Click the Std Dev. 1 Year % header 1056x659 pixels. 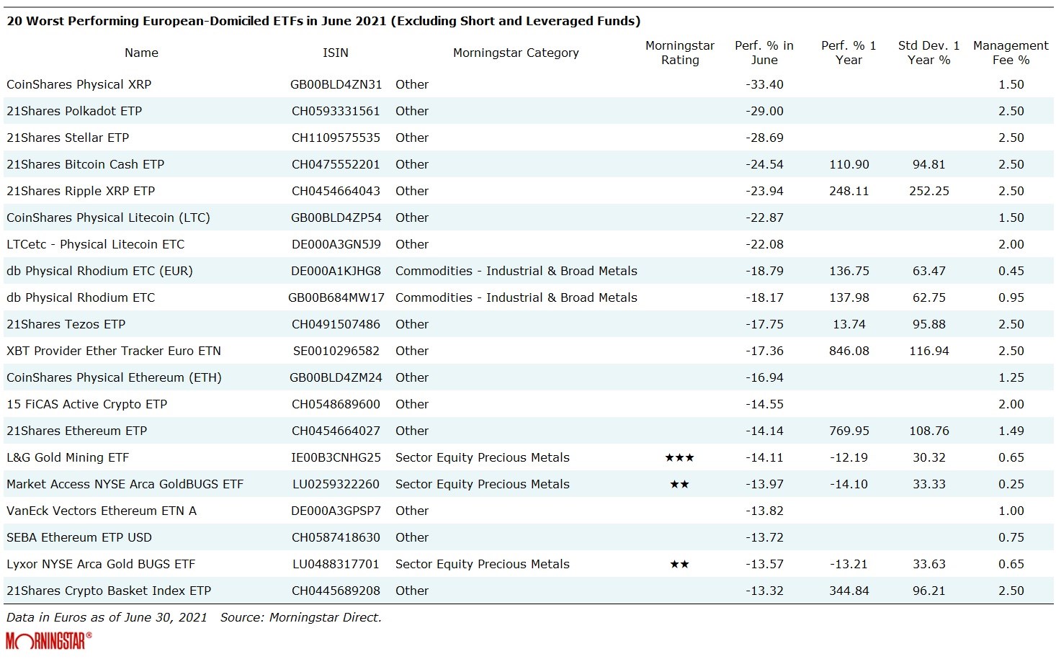[x=929, y=53]
